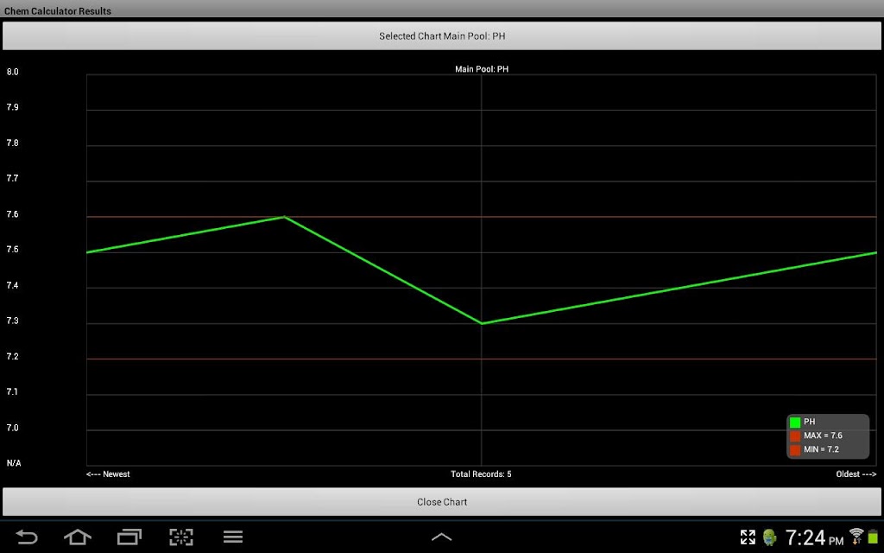The height and width of the screenshot is (553, 884).
Task: Tap the Android debug notification icon
Action: pyautogui.click(x=769, y=537)
